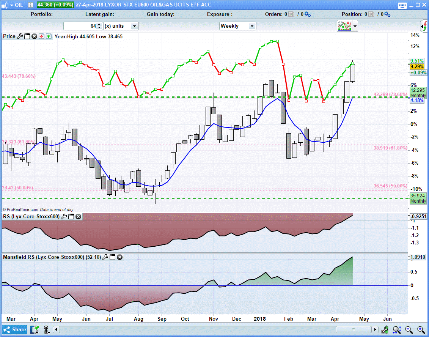429x337 pixels.
Task: Open Position gear settings icon
Action: [387, 14]
